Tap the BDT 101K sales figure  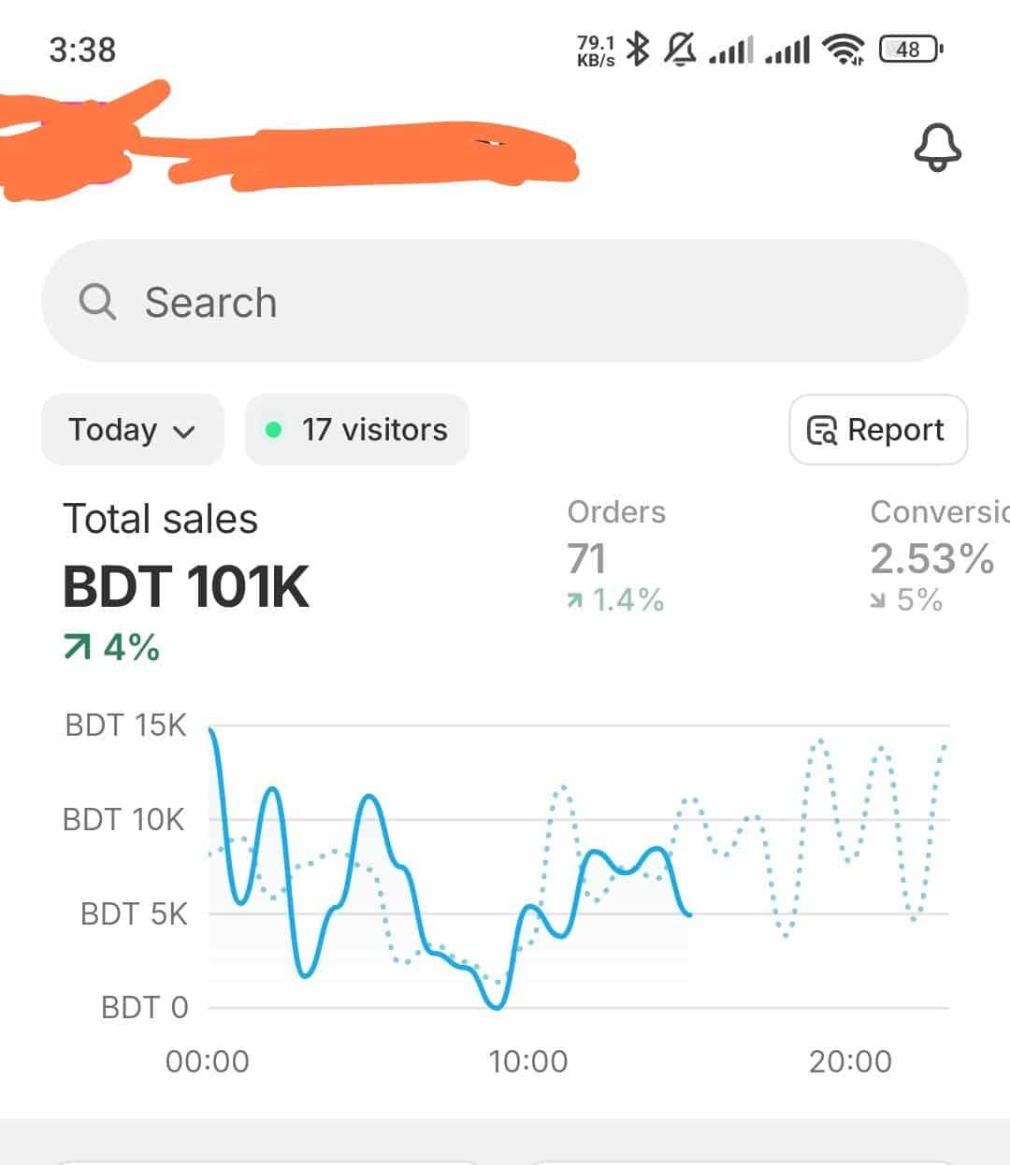185,586
